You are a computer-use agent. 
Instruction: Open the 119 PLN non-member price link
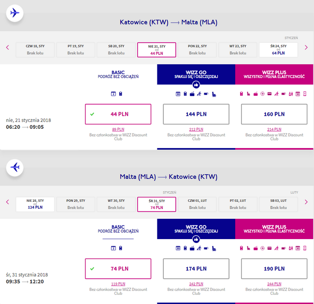[118, 284]
